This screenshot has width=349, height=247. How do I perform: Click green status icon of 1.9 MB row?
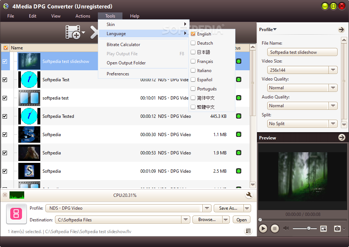pos(239,153)
